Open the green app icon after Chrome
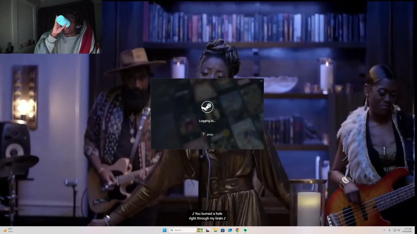 click(245, 230)
